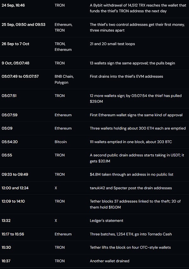Screen dimensions: 189x269
Task: Select the '09:33 to 09:49' time range
Action: click(15, 175)
